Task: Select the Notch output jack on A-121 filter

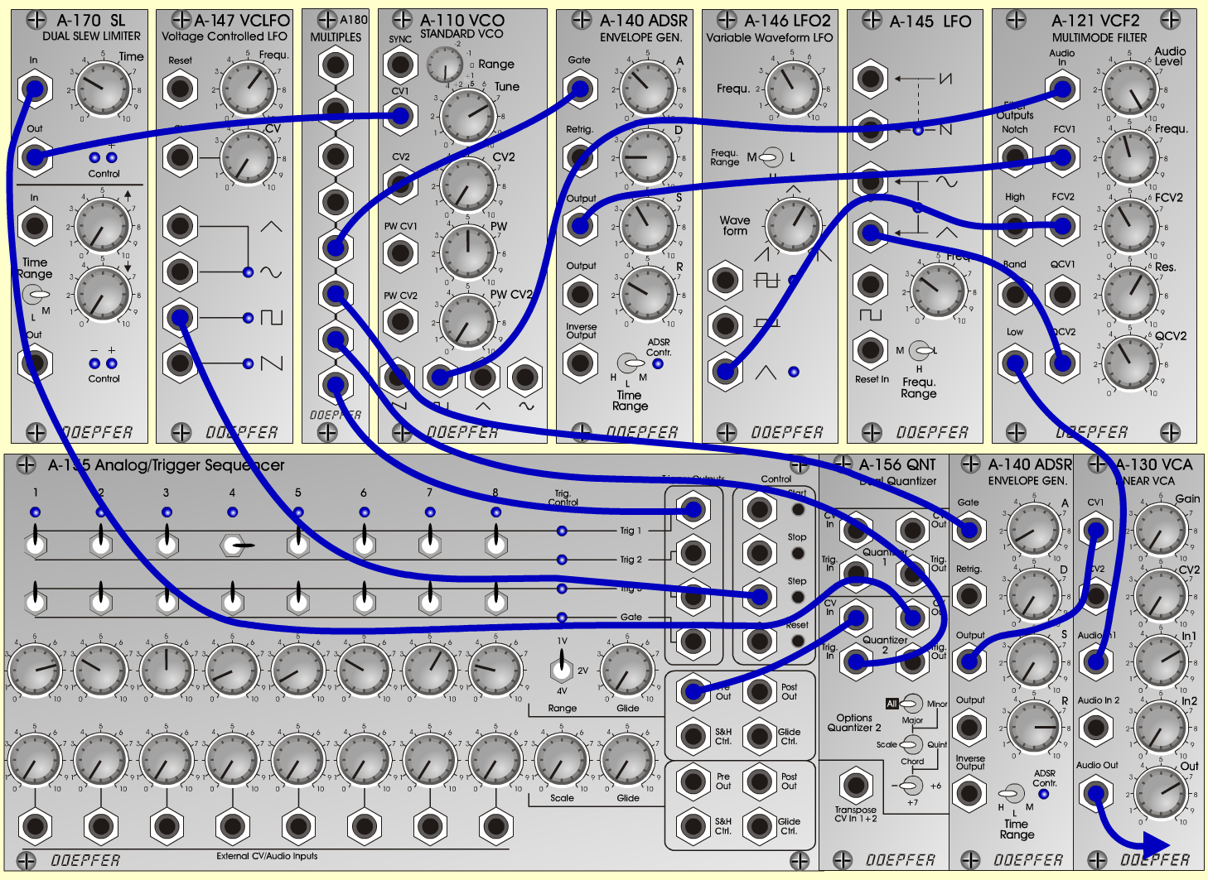Action: coord(1015,157)
